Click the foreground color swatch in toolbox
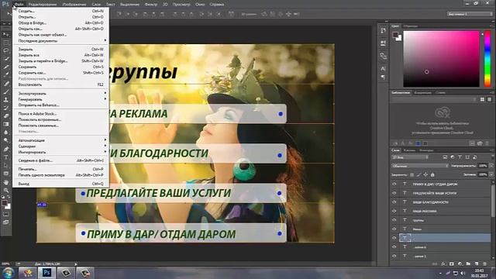Screen dimensions: 496x279 point(4,203)
